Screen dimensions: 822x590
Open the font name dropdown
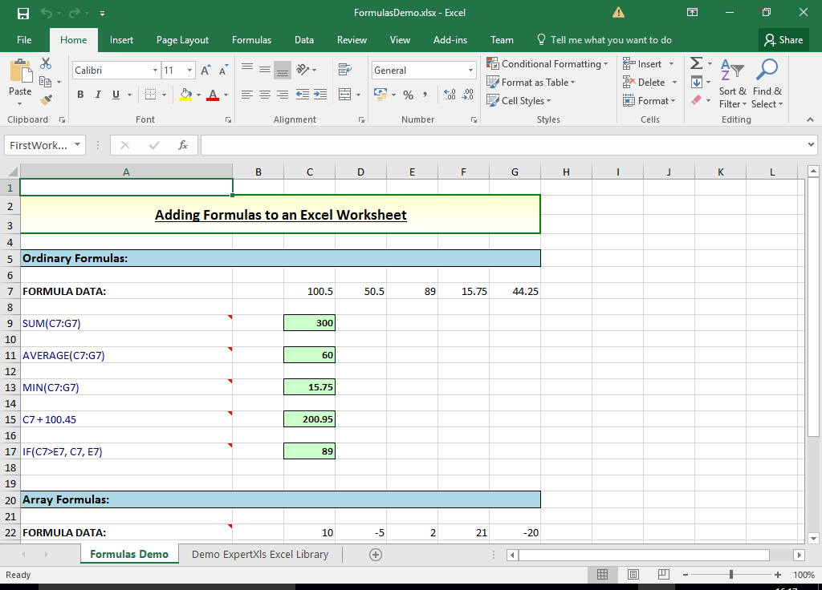click(158, 70)
